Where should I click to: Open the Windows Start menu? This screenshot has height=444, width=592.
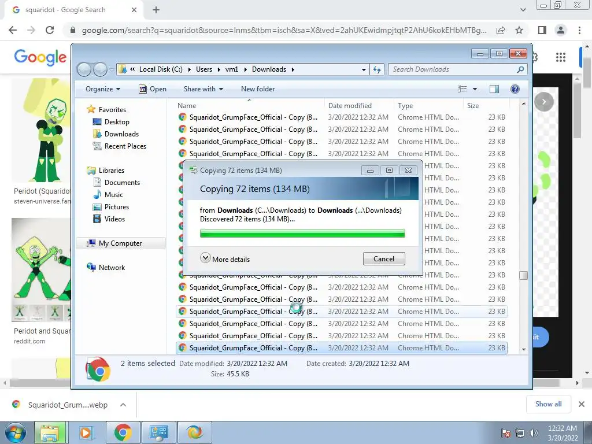[15, 432]
